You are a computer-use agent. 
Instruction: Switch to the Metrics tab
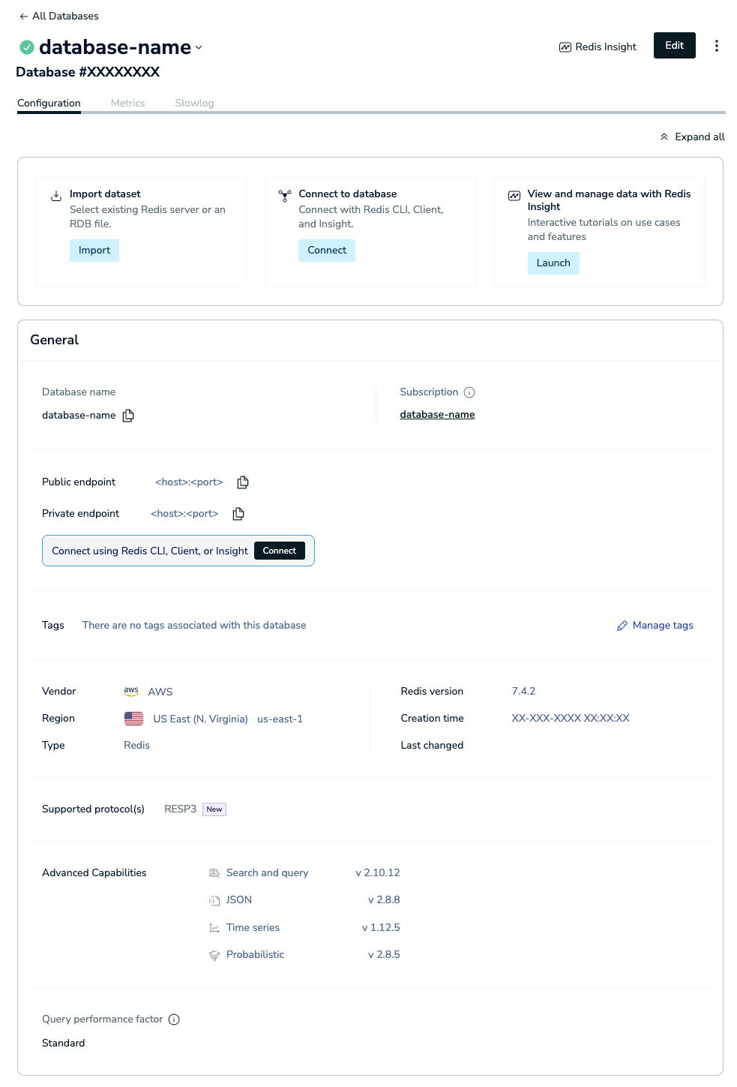tap(127, 103)
